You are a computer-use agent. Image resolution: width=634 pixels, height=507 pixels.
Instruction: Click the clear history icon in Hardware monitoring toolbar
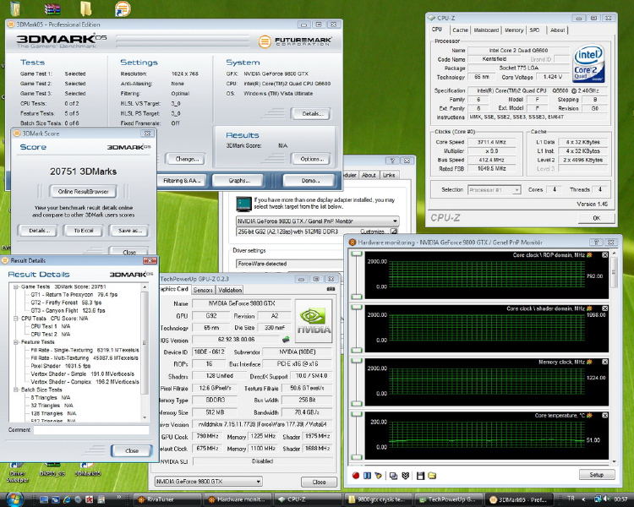coord(379,476)
